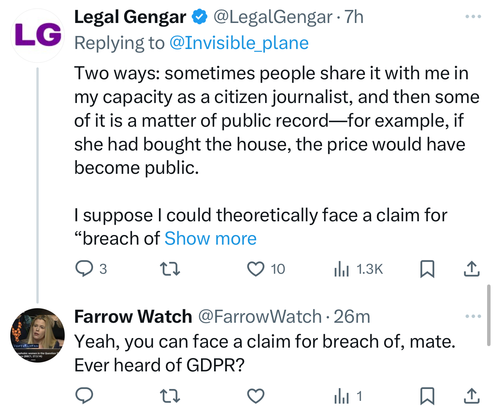The height and width of the screenshot is (420, 494).
Task: Open Legal Gengar's LG profile avatar
Action: click(x=38, y=35)
